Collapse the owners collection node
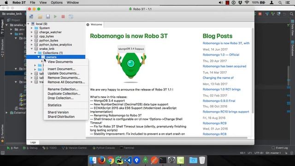 coord(39,57)
